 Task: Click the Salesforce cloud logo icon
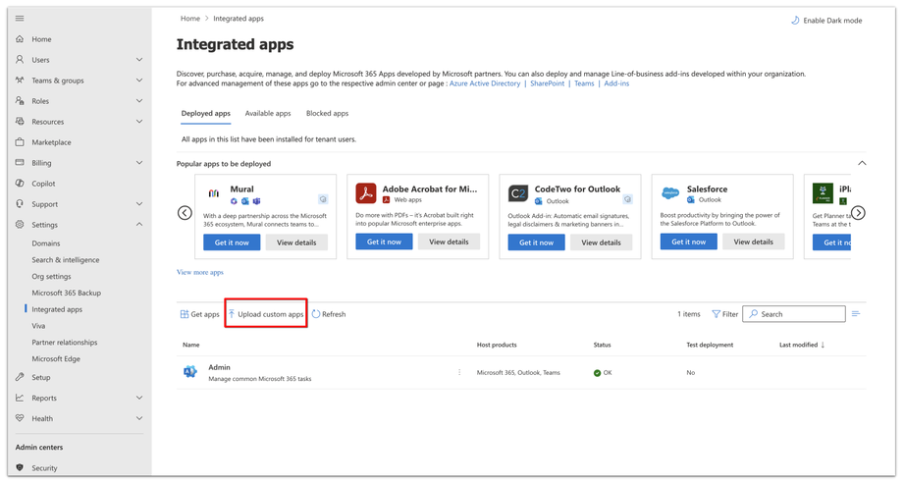pyautogui.click(x=670, y=193)
